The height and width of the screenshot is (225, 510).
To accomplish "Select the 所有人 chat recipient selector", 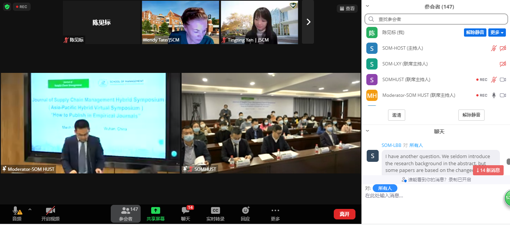I will [x=385, y=188].
